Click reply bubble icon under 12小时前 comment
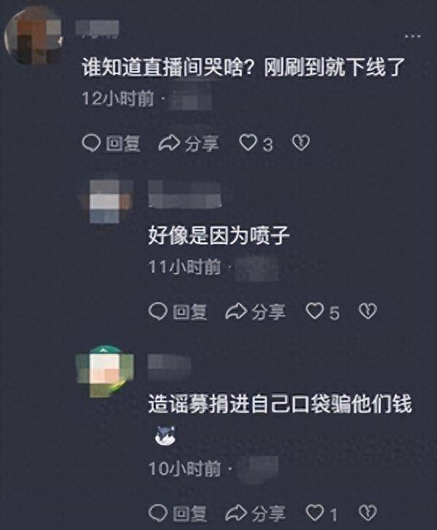This screenshot has width=437, height=530. tap(91, 143)
